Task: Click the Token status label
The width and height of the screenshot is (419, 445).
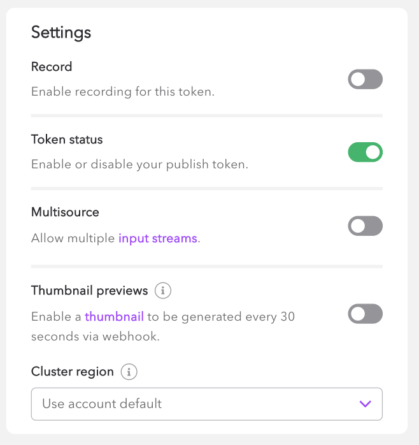Action: tap(67, 139)
